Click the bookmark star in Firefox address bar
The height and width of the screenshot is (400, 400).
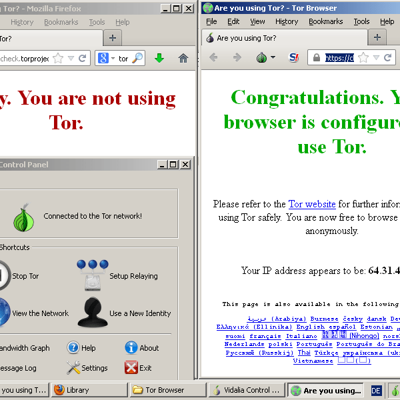point(58,58)
